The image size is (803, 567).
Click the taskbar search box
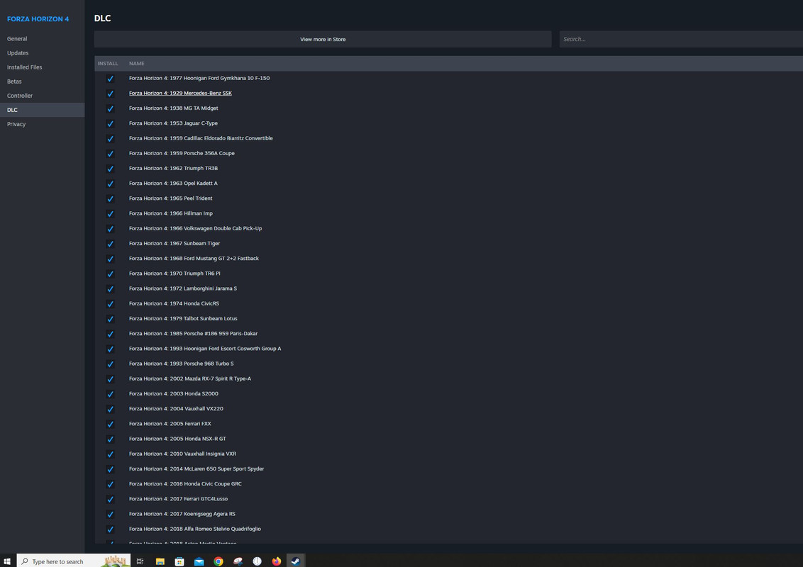point(73,561)
